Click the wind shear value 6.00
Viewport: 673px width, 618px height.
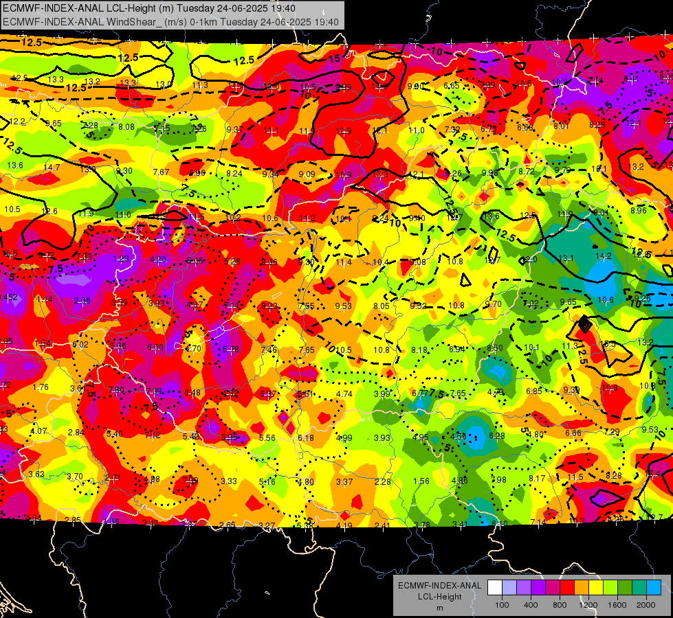coord(155,347)
